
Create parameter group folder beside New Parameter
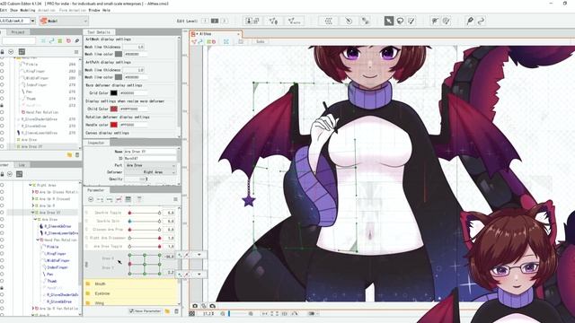[x=167, y=311]
